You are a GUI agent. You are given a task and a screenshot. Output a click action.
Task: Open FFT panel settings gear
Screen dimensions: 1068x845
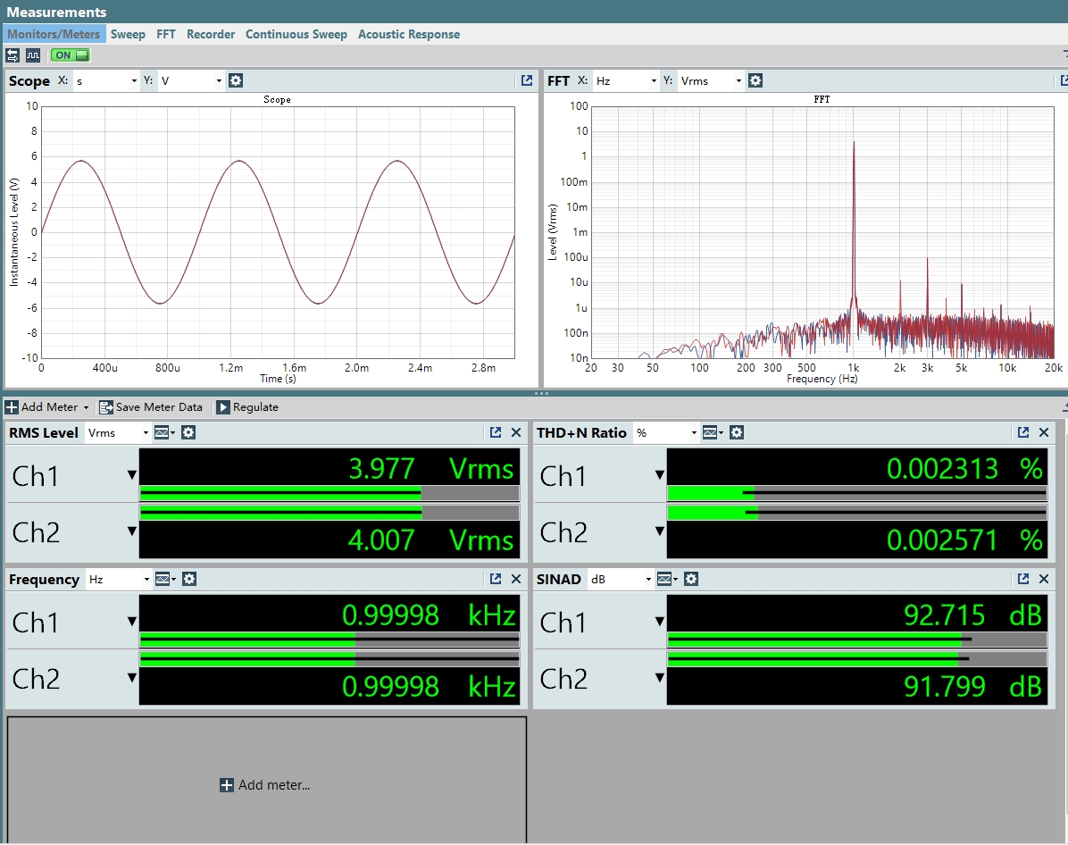[x=755, y=80]
